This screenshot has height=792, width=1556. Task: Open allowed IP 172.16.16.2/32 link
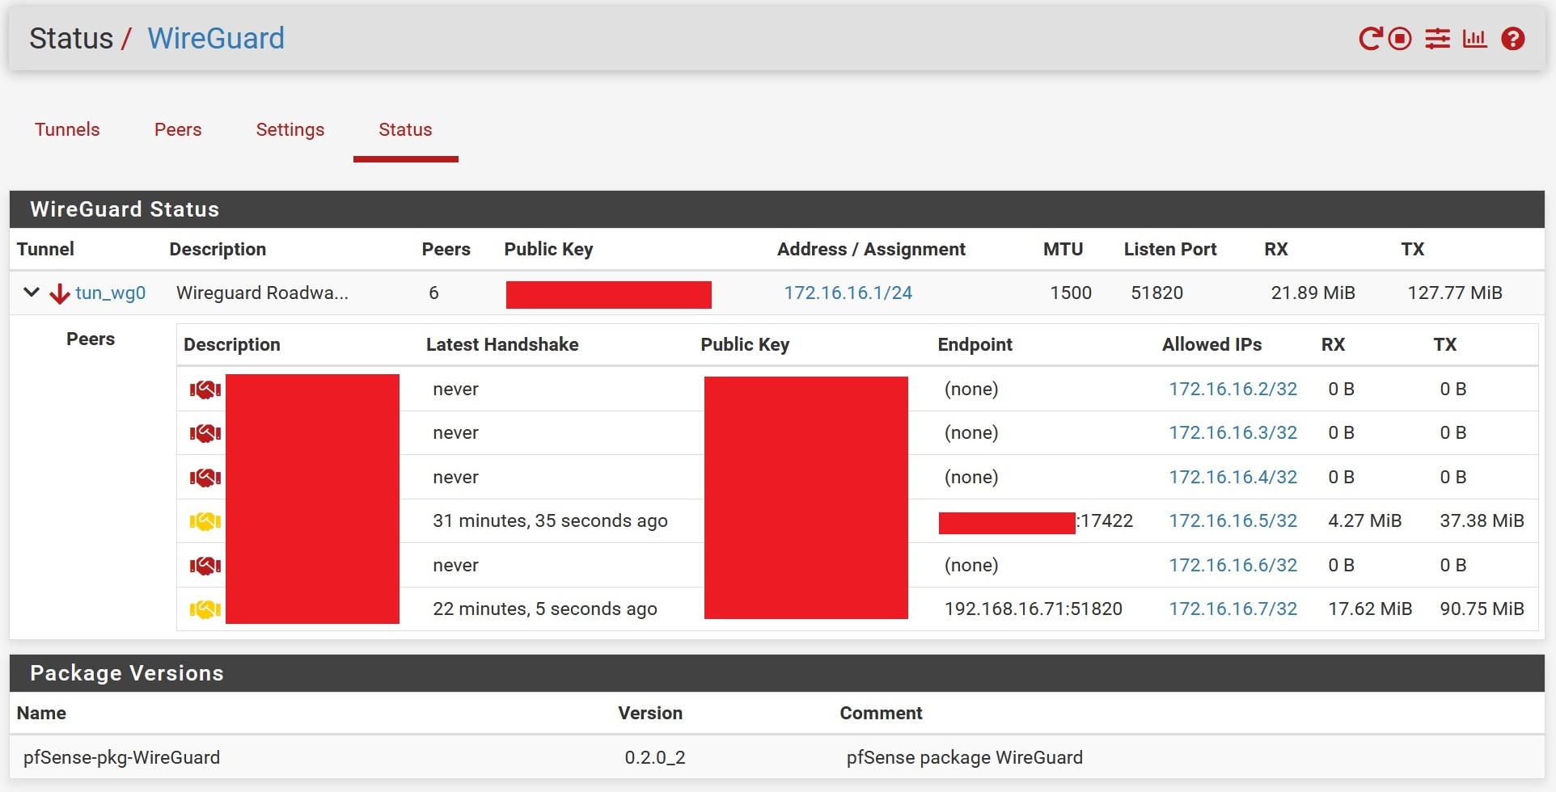[x=1233, y=389]
